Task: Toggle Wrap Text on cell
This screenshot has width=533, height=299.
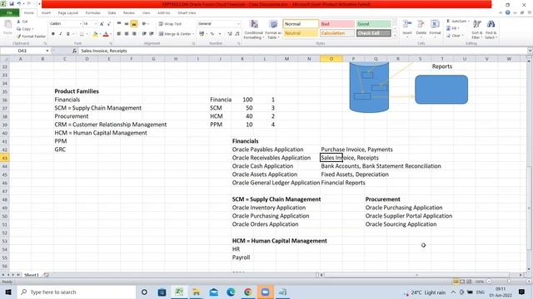Action: 170,24
